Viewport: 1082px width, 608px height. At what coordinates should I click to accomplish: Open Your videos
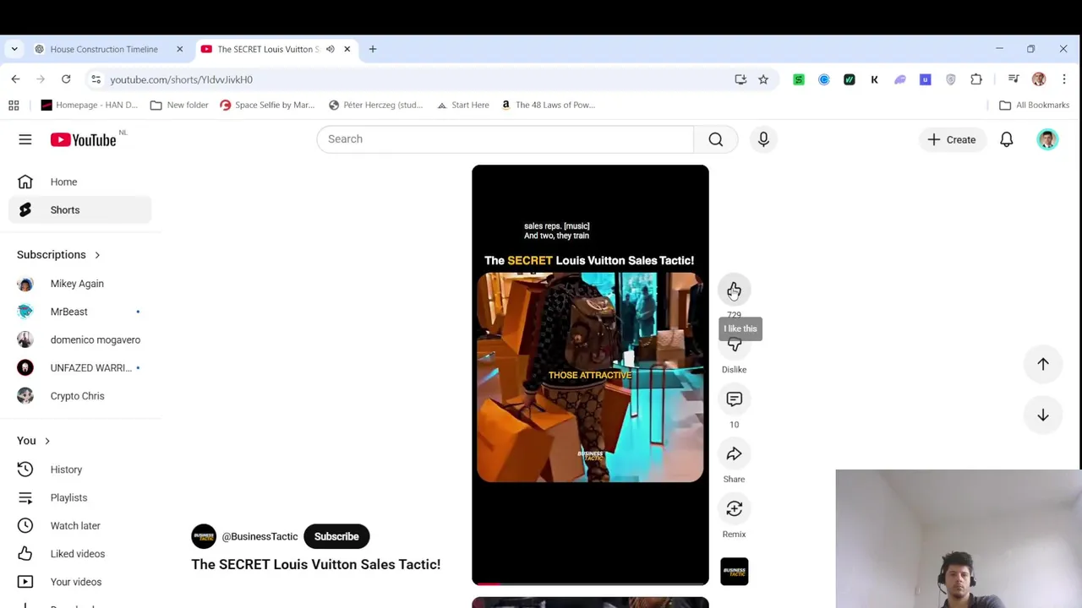(79, 582)
